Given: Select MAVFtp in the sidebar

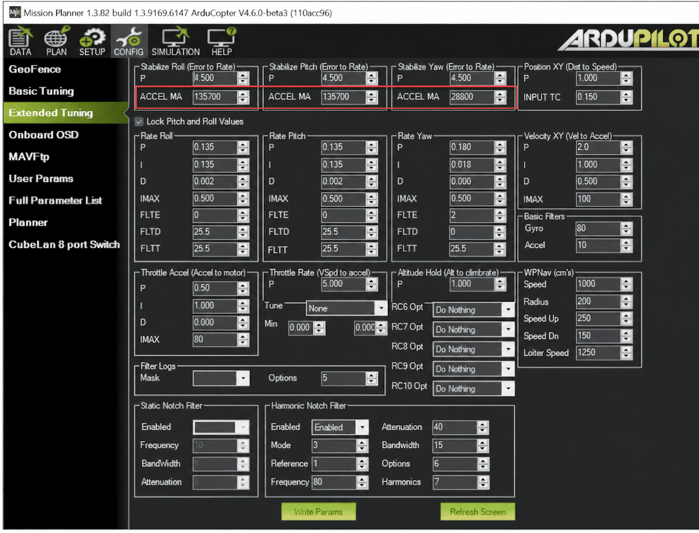Looking at the screenshot, I should (x=29, y=157).
